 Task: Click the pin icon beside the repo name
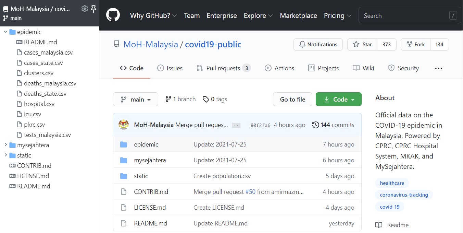(x=93, y=9)
